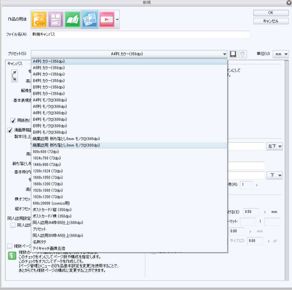
Task: Choose the green open-book work type icon
Action: [73, 19]
